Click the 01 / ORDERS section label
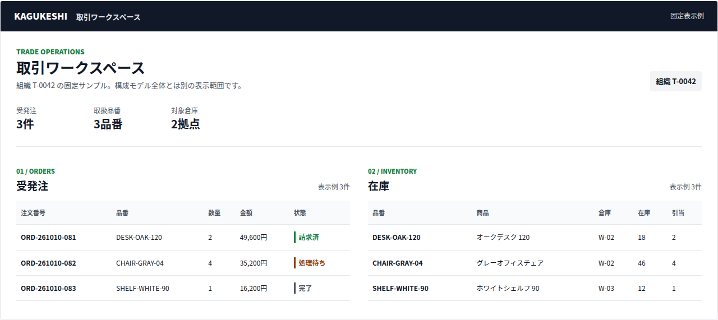The height and width of the screenshot is (320, 718). [x=36, y=171]
